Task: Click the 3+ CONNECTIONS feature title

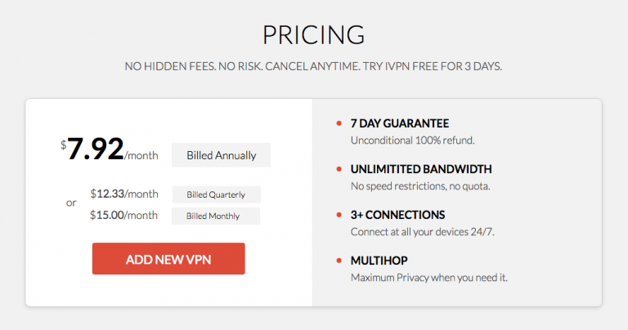Action: 397,215
